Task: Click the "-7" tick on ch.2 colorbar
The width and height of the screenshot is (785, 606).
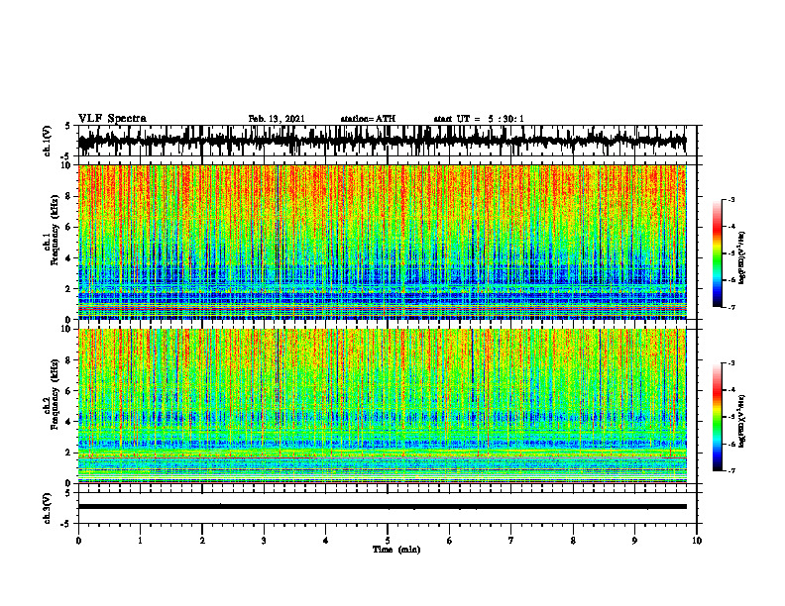Action: click(x=730, y=471)
